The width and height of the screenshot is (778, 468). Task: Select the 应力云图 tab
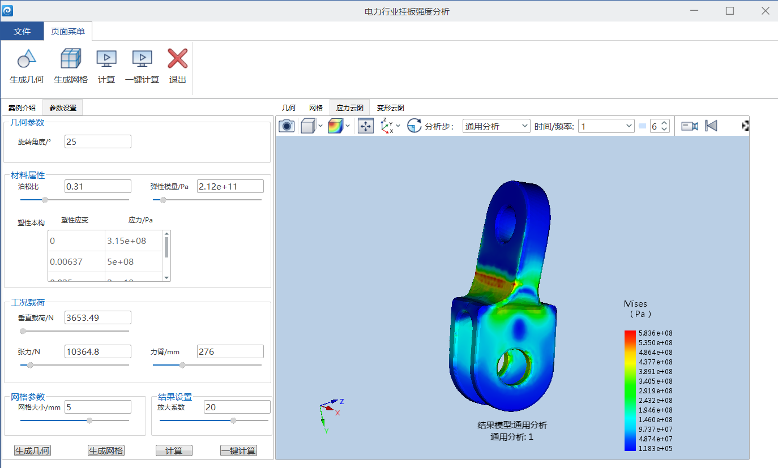pos(350,108)
